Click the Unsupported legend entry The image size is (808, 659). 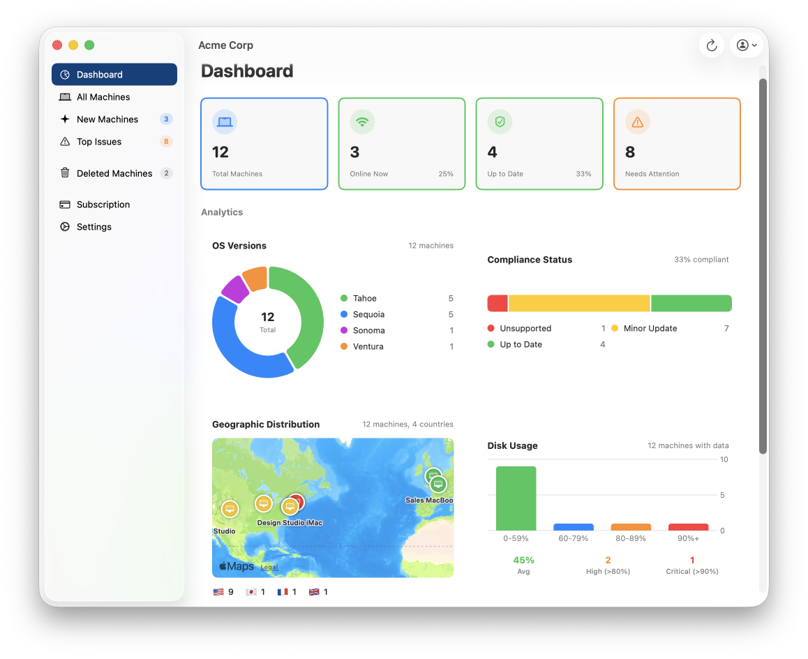click(x=546, y=329)
